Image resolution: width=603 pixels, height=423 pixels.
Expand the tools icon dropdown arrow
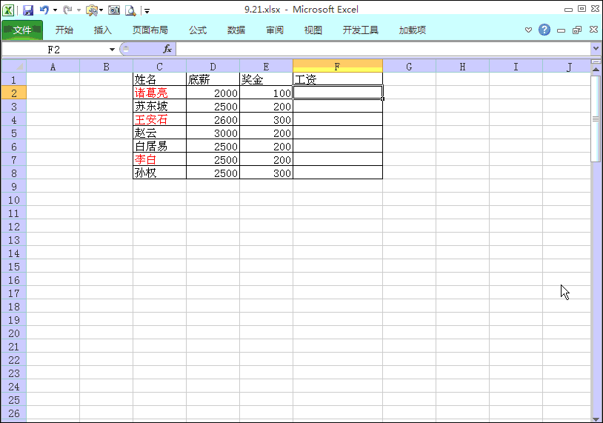[101, 10]
